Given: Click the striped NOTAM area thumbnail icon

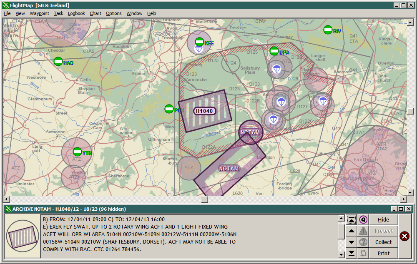Looking at the screenshot, I should click(x=22, y=237).
